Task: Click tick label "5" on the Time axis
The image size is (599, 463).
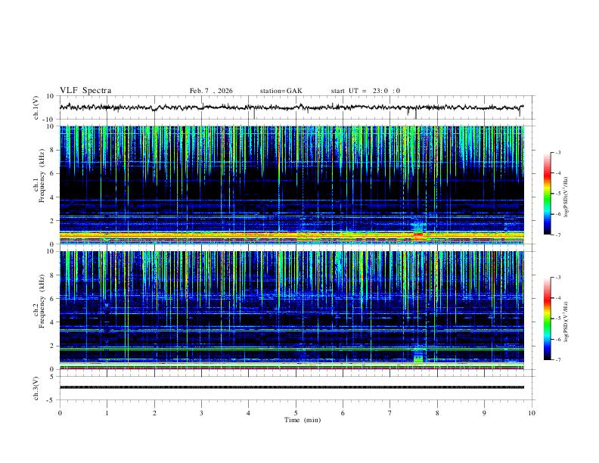Action: (x=296, y=413)
